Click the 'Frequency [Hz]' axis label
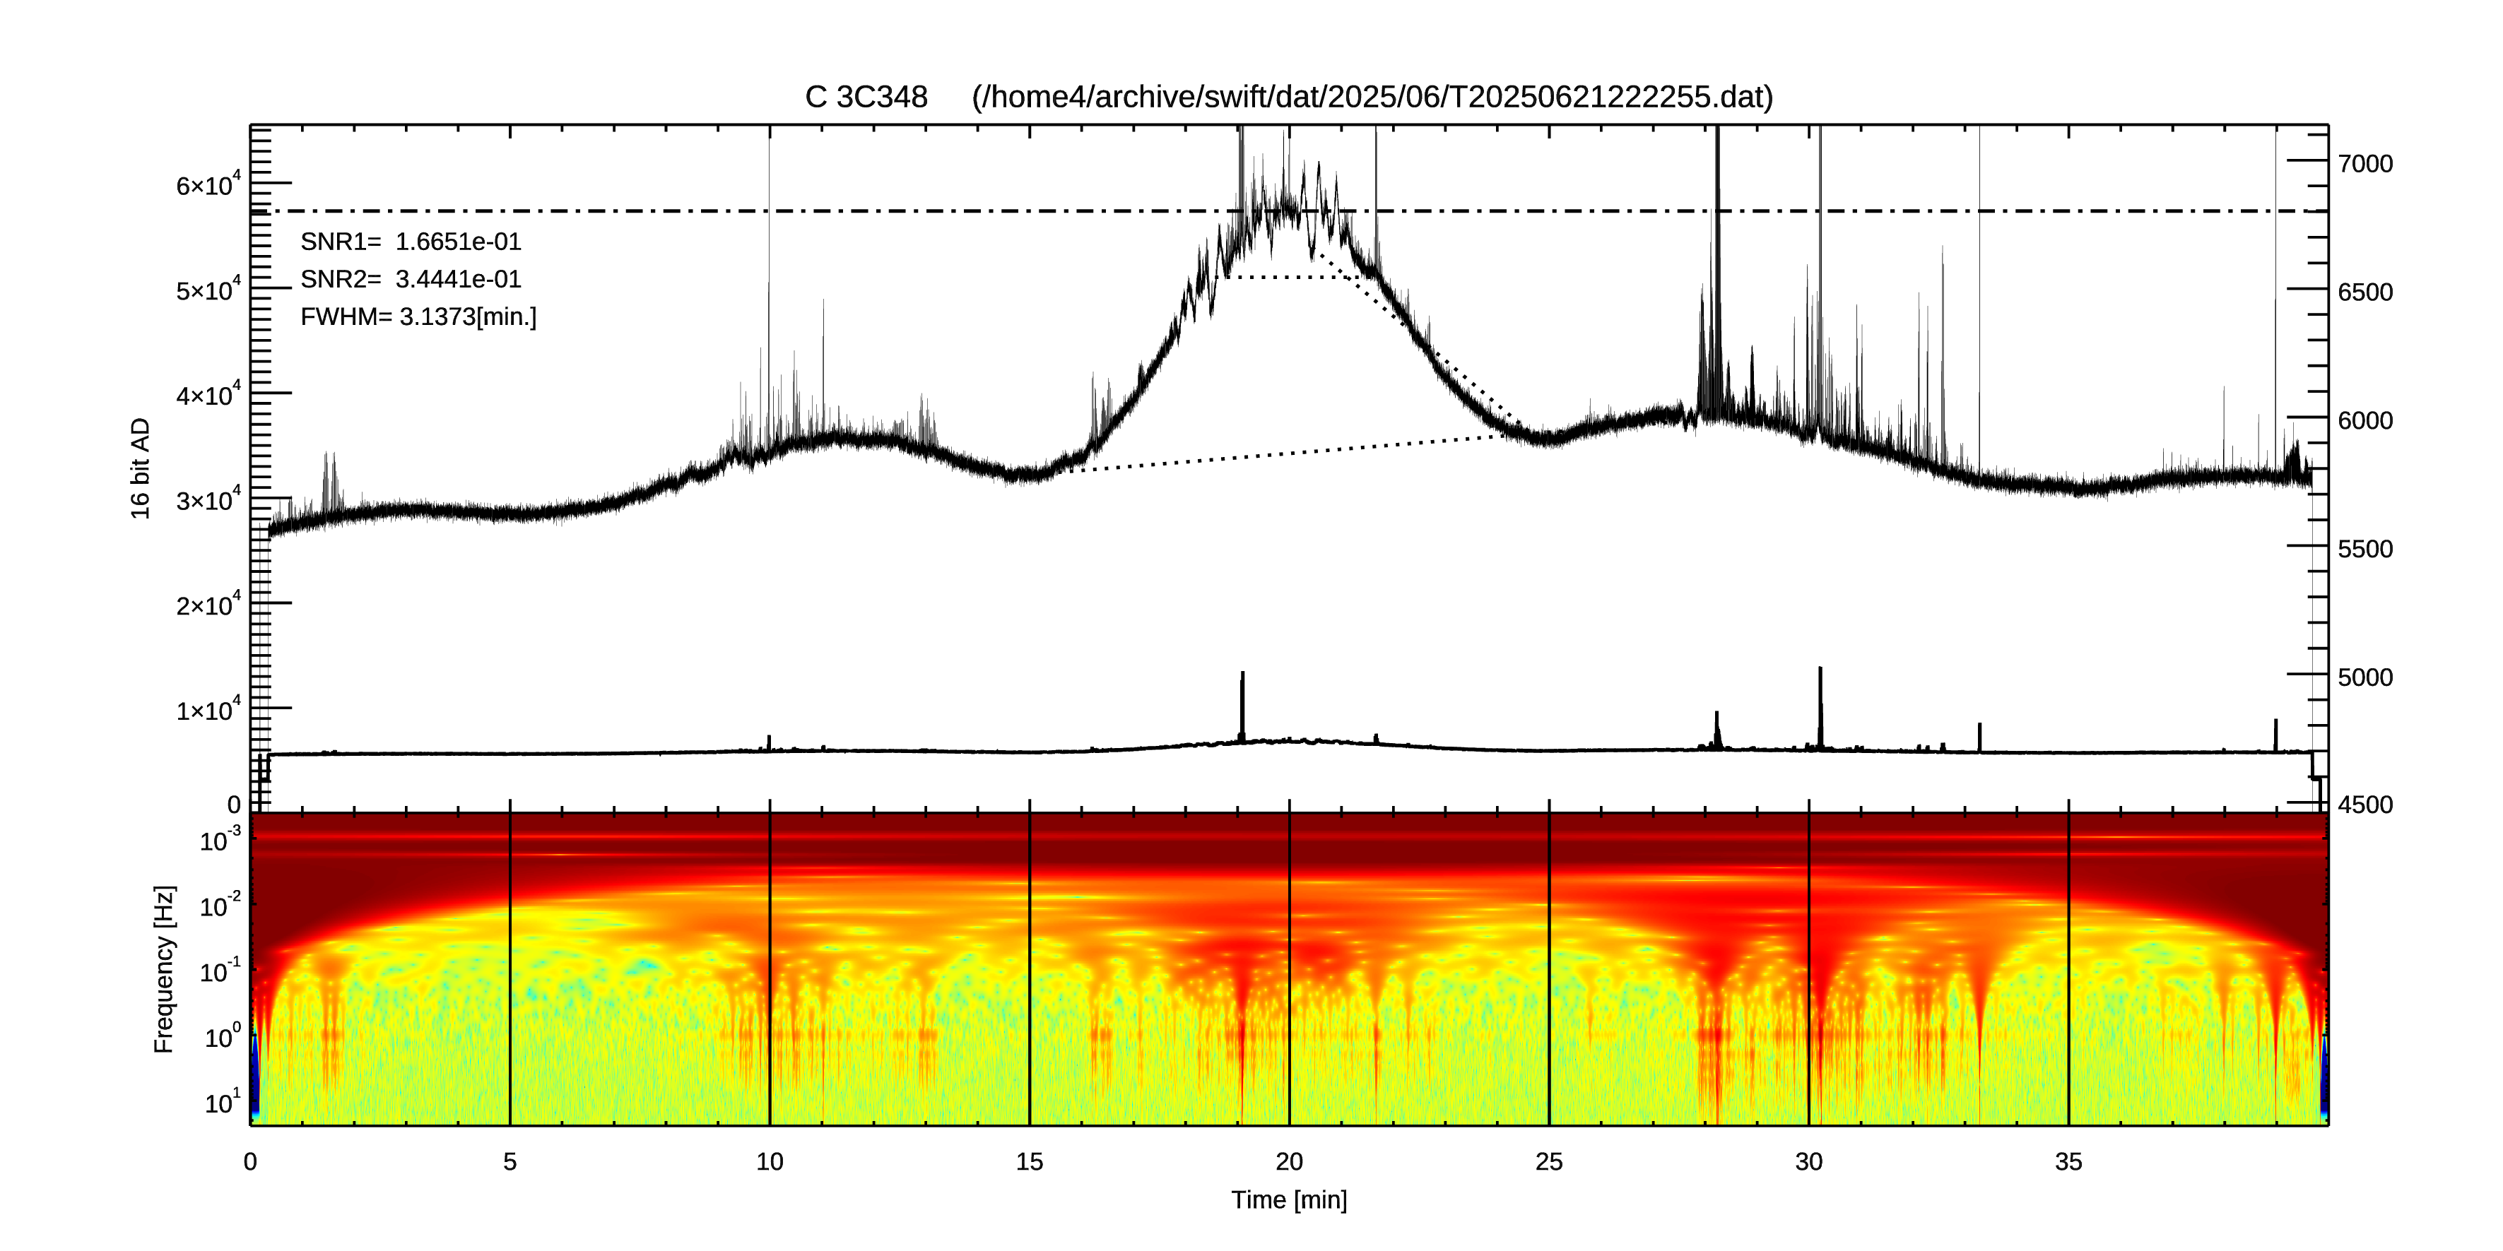Viewport: 2503px width, 1251px height. click(164, 969)
